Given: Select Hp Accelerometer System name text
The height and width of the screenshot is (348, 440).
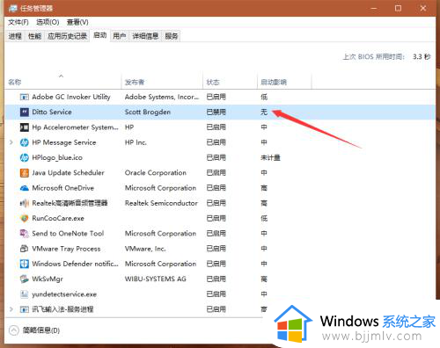Looking at the screenshot, I should 75,127.
